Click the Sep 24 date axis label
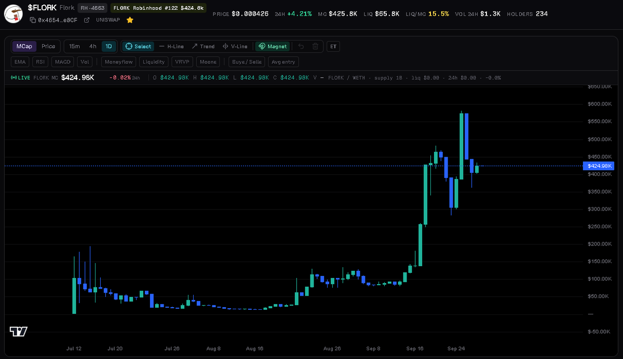This screenshot has width=623, height=359. pos(457,349)
